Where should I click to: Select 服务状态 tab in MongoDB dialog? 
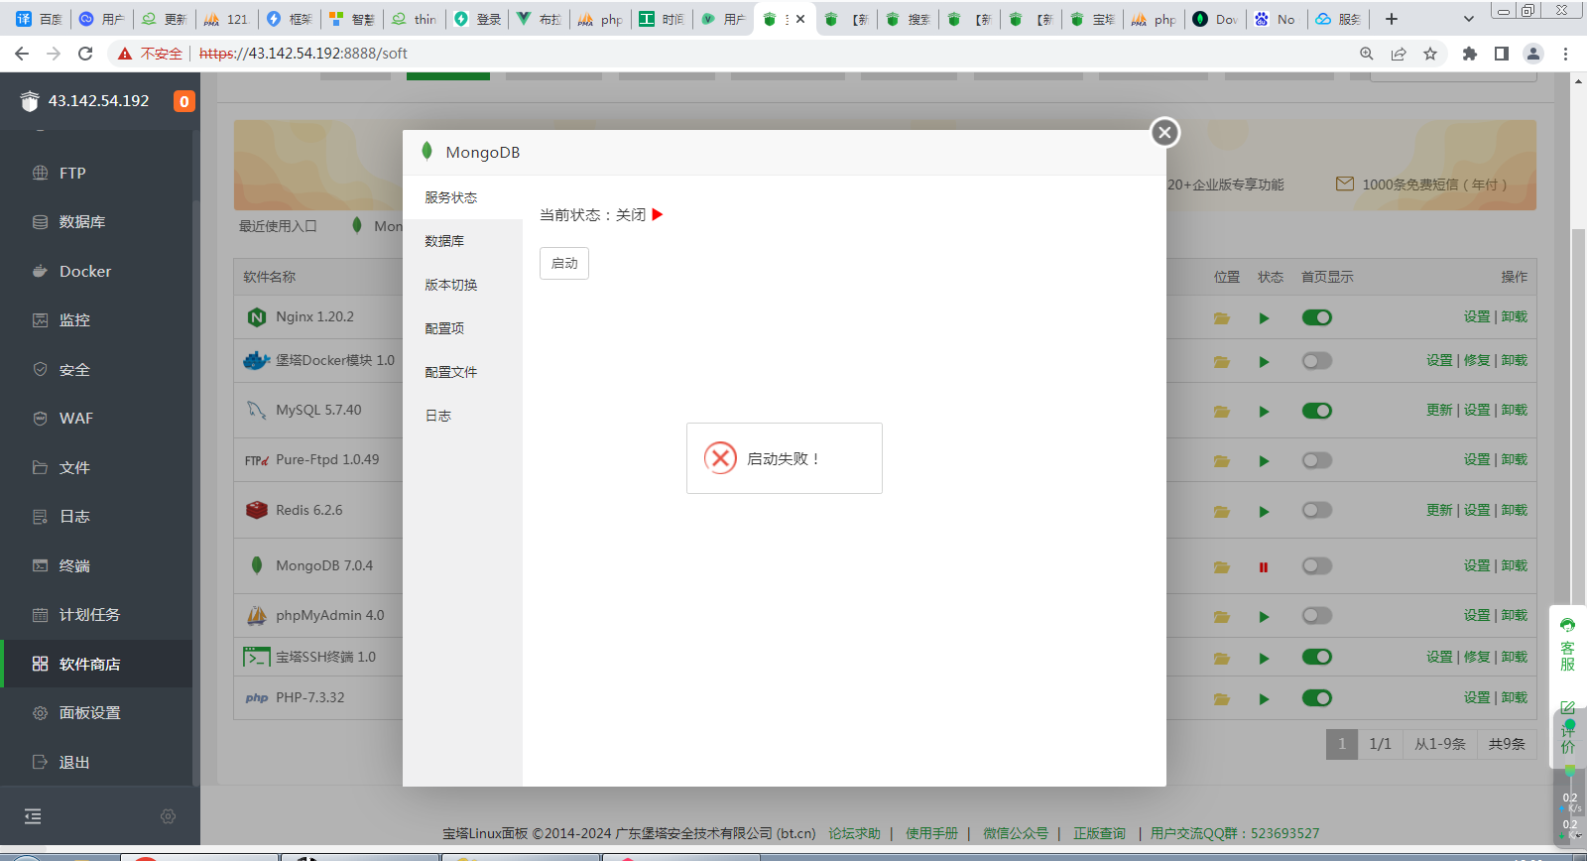point(462,197)
